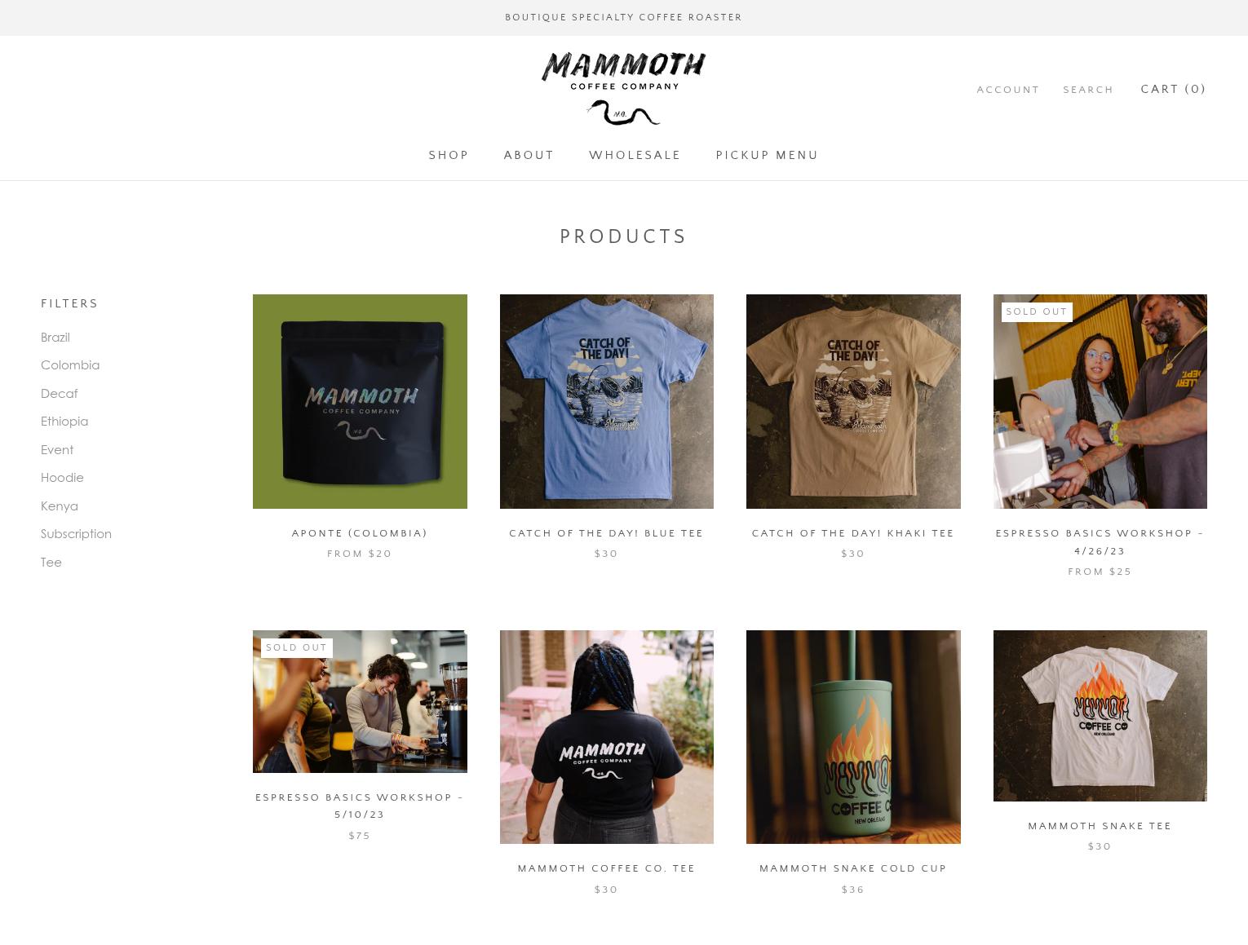Viewport: 1248px width, 945px height.
Task: View the khaki Catch of the Day tee image
Action: [853, 401]
